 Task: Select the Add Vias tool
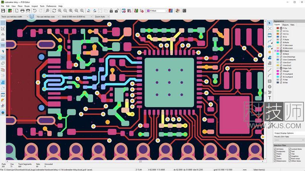click(x=270, y=52)
